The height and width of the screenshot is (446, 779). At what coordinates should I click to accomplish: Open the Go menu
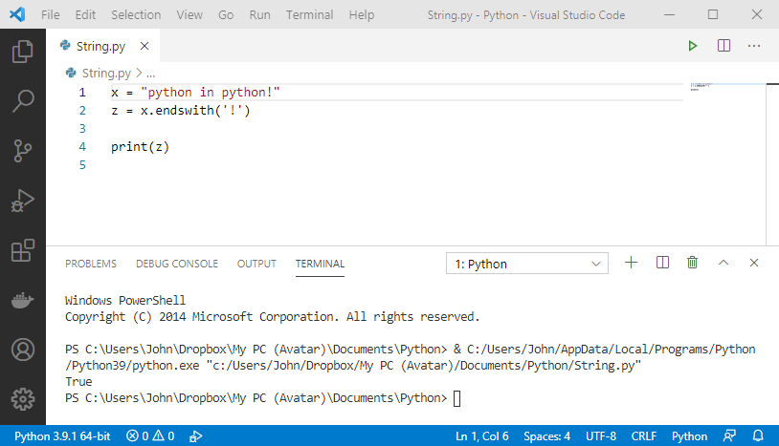pyautogui.click(x=226, y=15)
